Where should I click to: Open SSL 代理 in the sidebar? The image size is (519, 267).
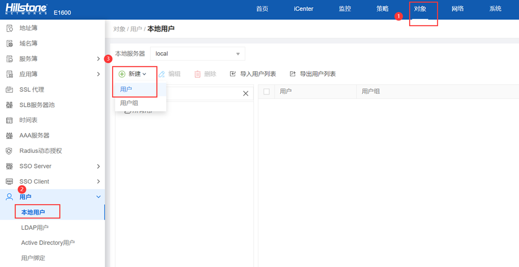click(32, 90)
